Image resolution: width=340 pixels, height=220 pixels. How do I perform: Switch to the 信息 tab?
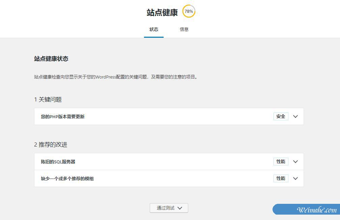tap(184, 29)
